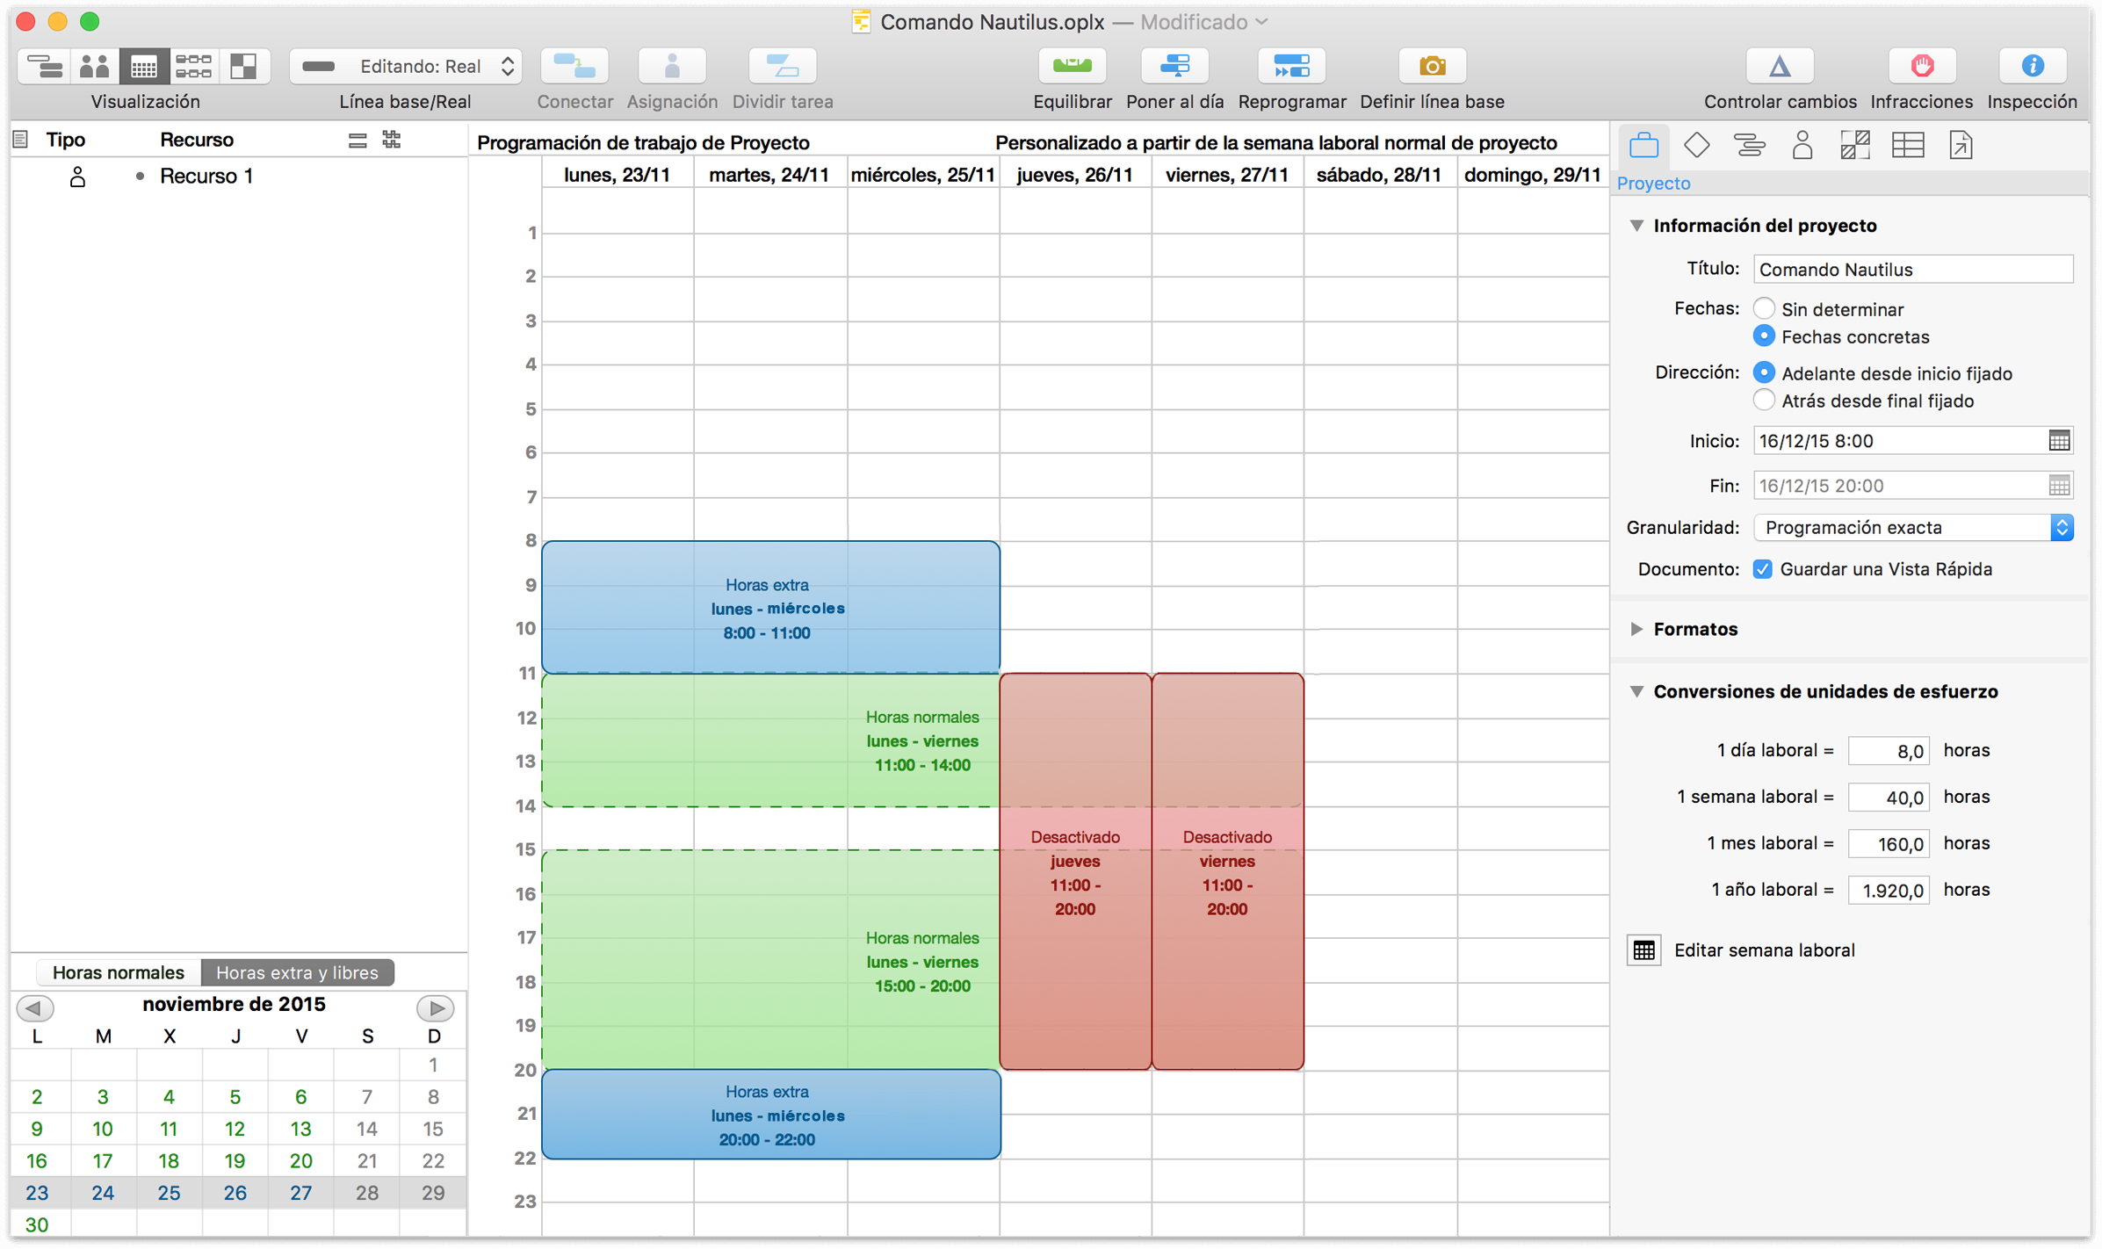The height and width of the screenshot is (1249, 2102).
Task: Click the Equilibrar leveling toolbar icon
Action: coord(1072,67)
